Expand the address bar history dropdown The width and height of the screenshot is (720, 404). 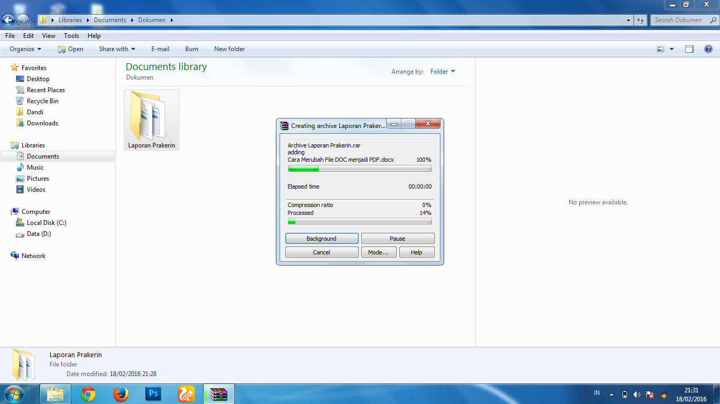point(628,20)
